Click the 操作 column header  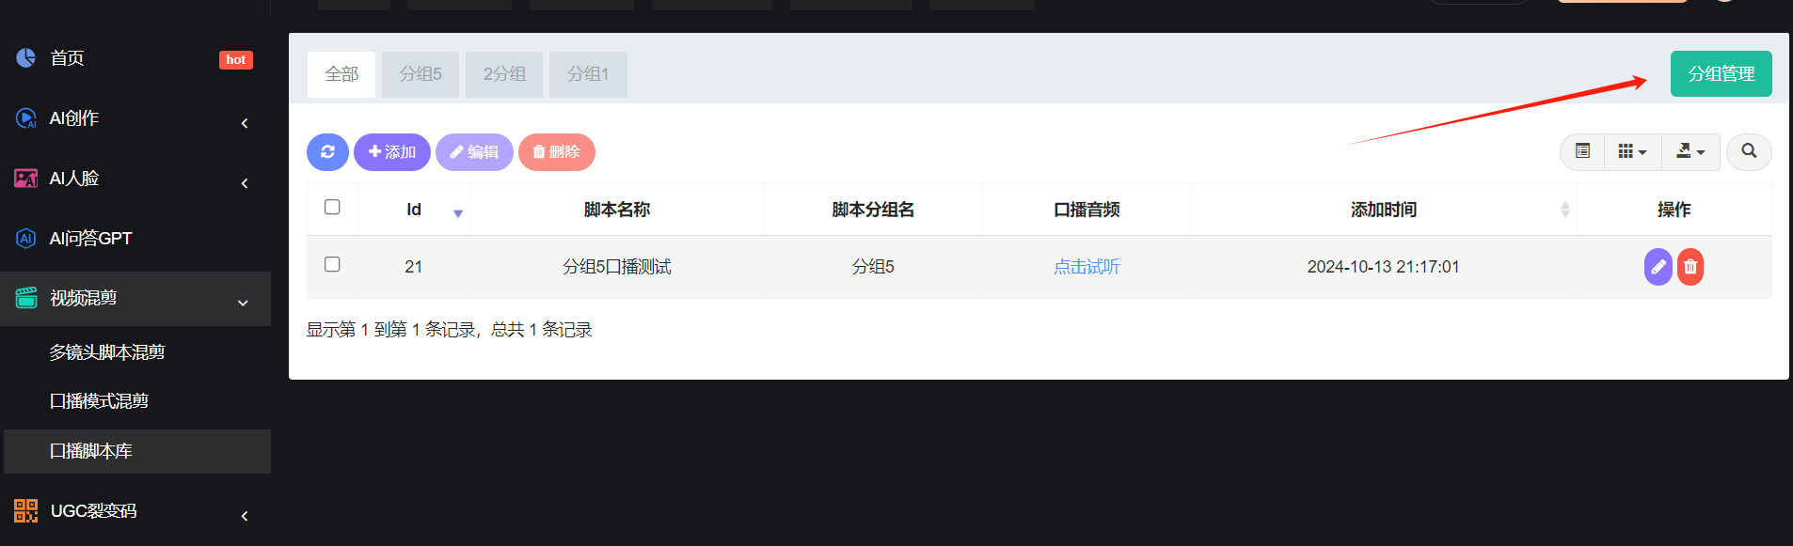pos(1674,210)
